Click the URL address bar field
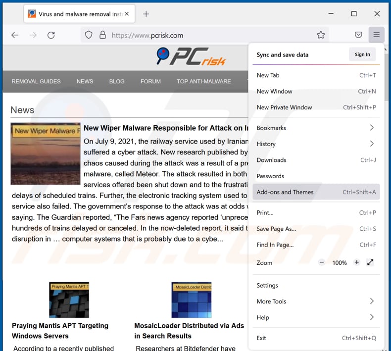Viewport: 391px width, 351px height. (x=208, y=35)
